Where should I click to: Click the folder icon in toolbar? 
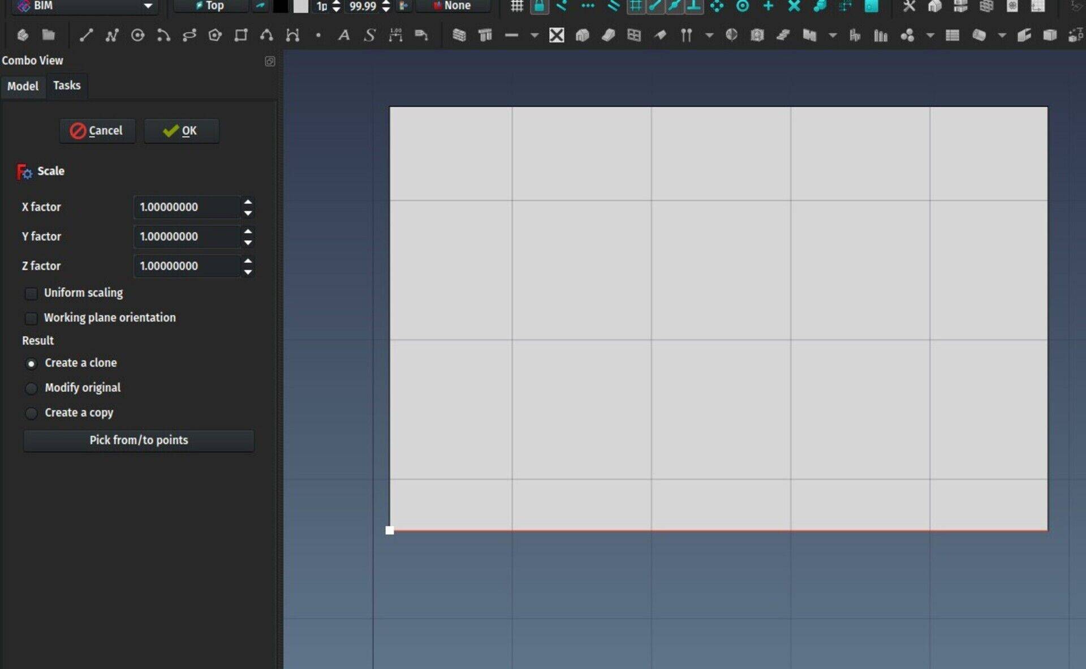[x=49, y=35]
